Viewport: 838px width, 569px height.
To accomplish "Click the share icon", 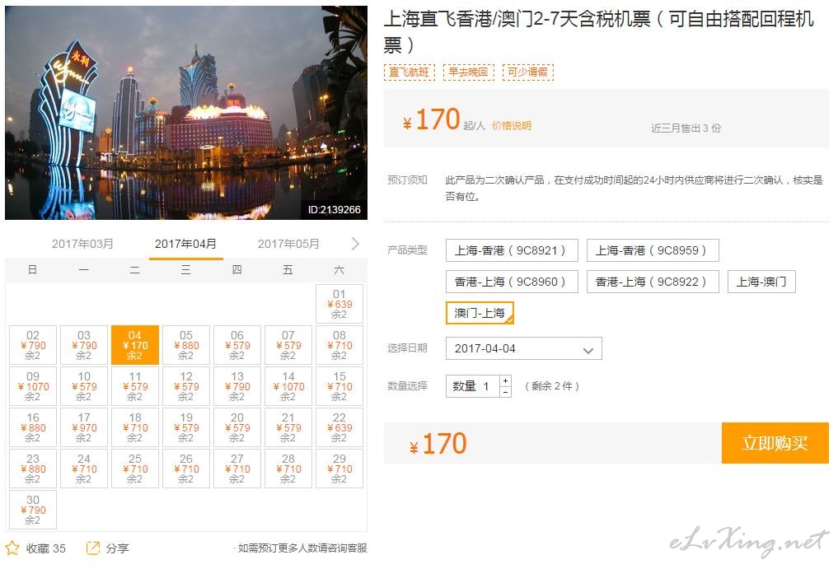I will (x=93, y=548).
